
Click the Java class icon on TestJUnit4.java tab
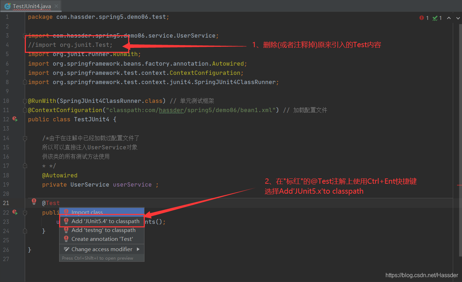coord(7,6)
